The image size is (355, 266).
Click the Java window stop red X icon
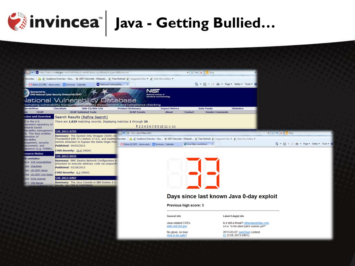coord(281,133)
